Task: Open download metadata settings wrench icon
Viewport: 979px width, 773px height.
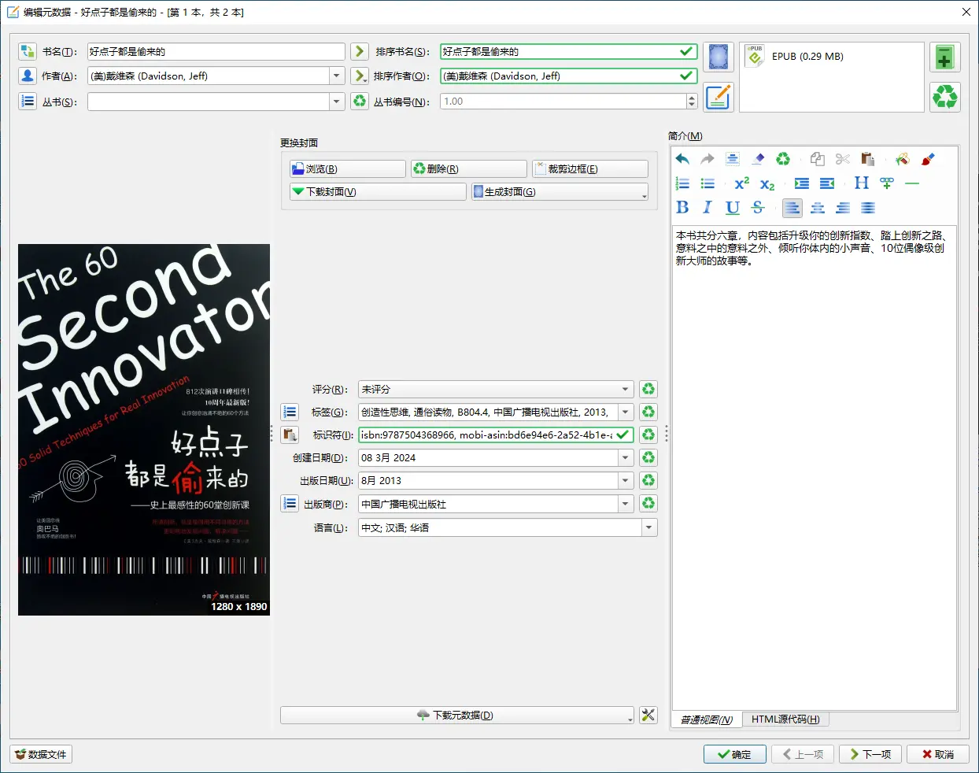Action: click(x=648, y=715)
